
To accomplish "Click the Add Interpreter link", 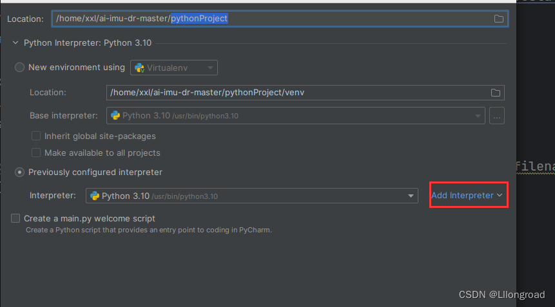I will coord(467,196).
